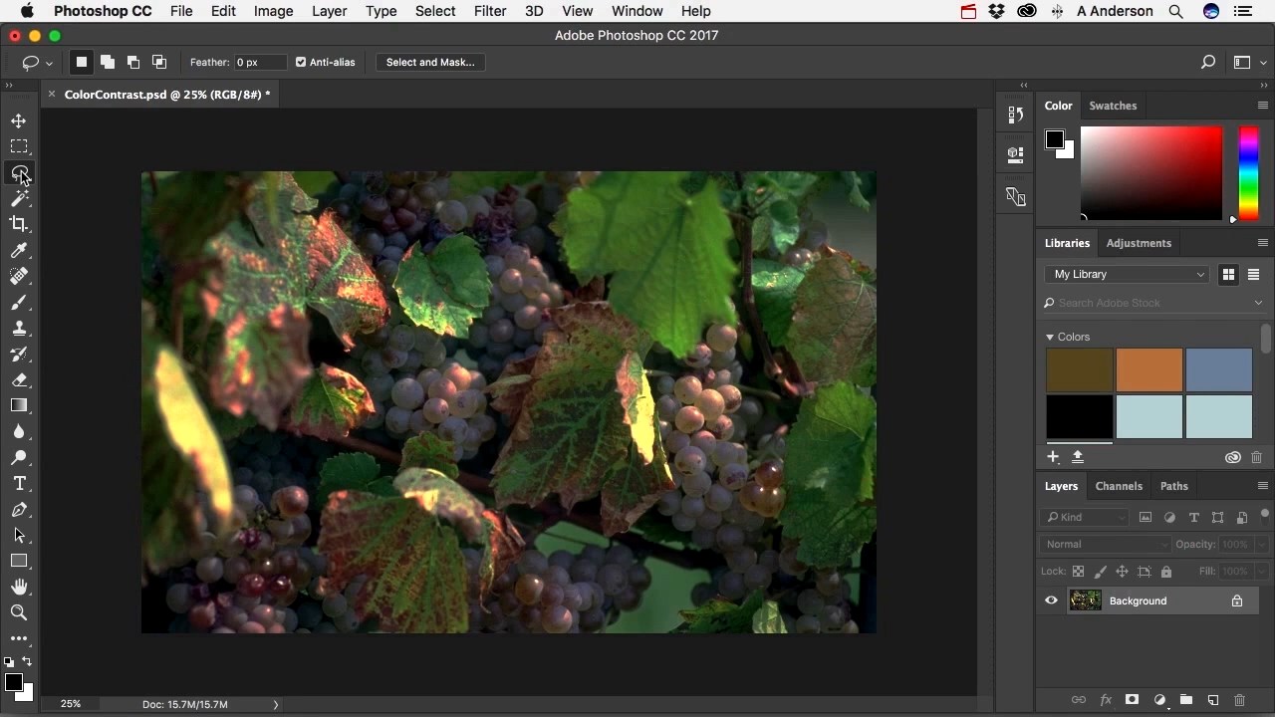The image size is (1275, 717).
Task: Open the My Library dropdown
Action: point(1128,274)
